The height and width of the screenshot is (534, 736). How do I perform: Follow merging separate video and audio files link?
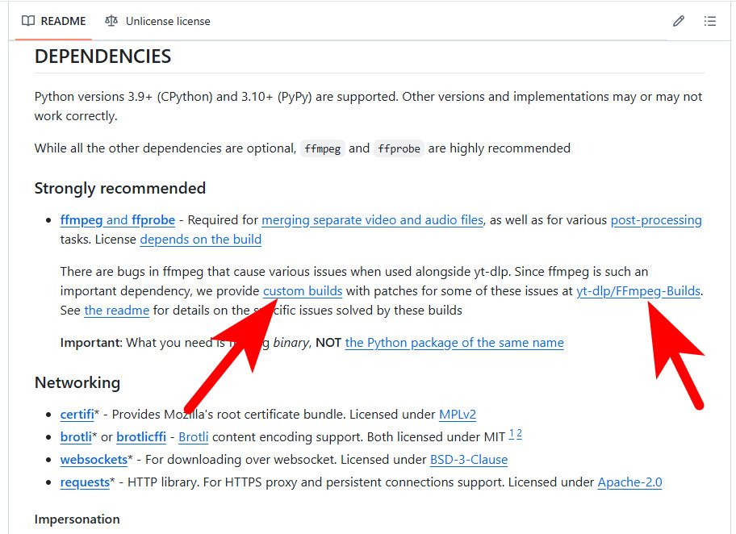tap(373, 219)
